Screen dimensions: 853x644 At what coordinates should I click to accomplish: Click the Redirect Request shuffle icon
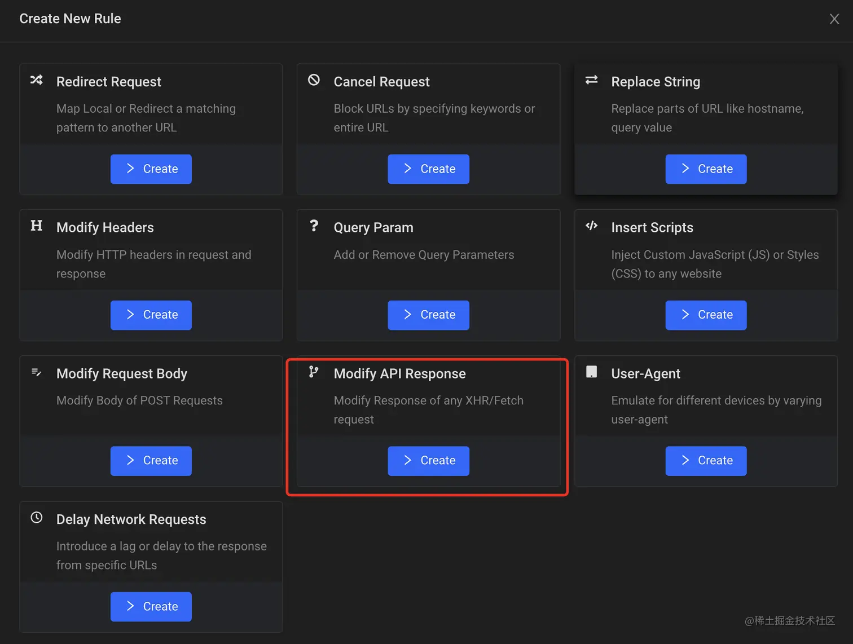(37, 80)
